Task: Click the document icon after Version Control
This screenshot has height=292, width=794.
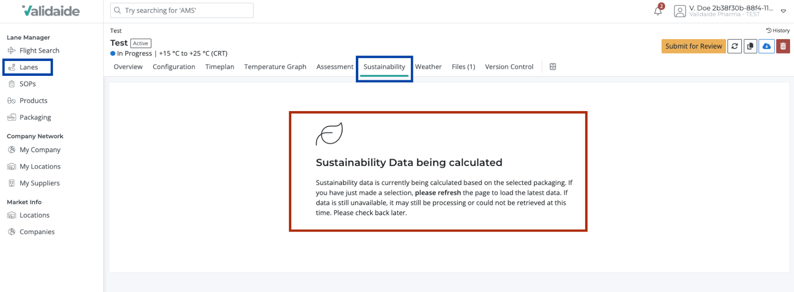Action: [553, 67]
